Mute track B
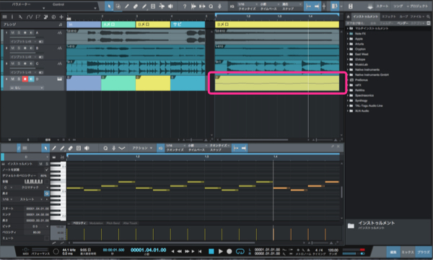 tap(13, 48)
